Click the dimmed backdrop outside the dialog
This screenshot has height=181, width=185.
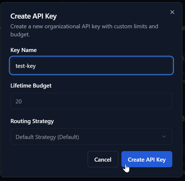[x=183, y=108]
